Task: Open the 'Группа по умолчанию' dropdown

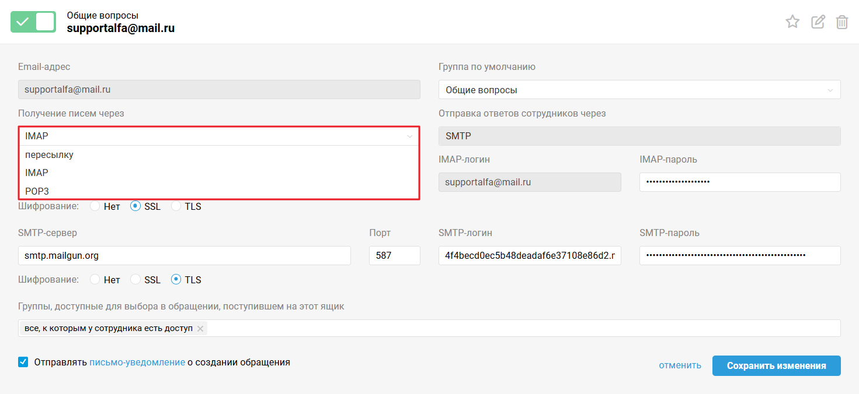Action: [639, 90]
